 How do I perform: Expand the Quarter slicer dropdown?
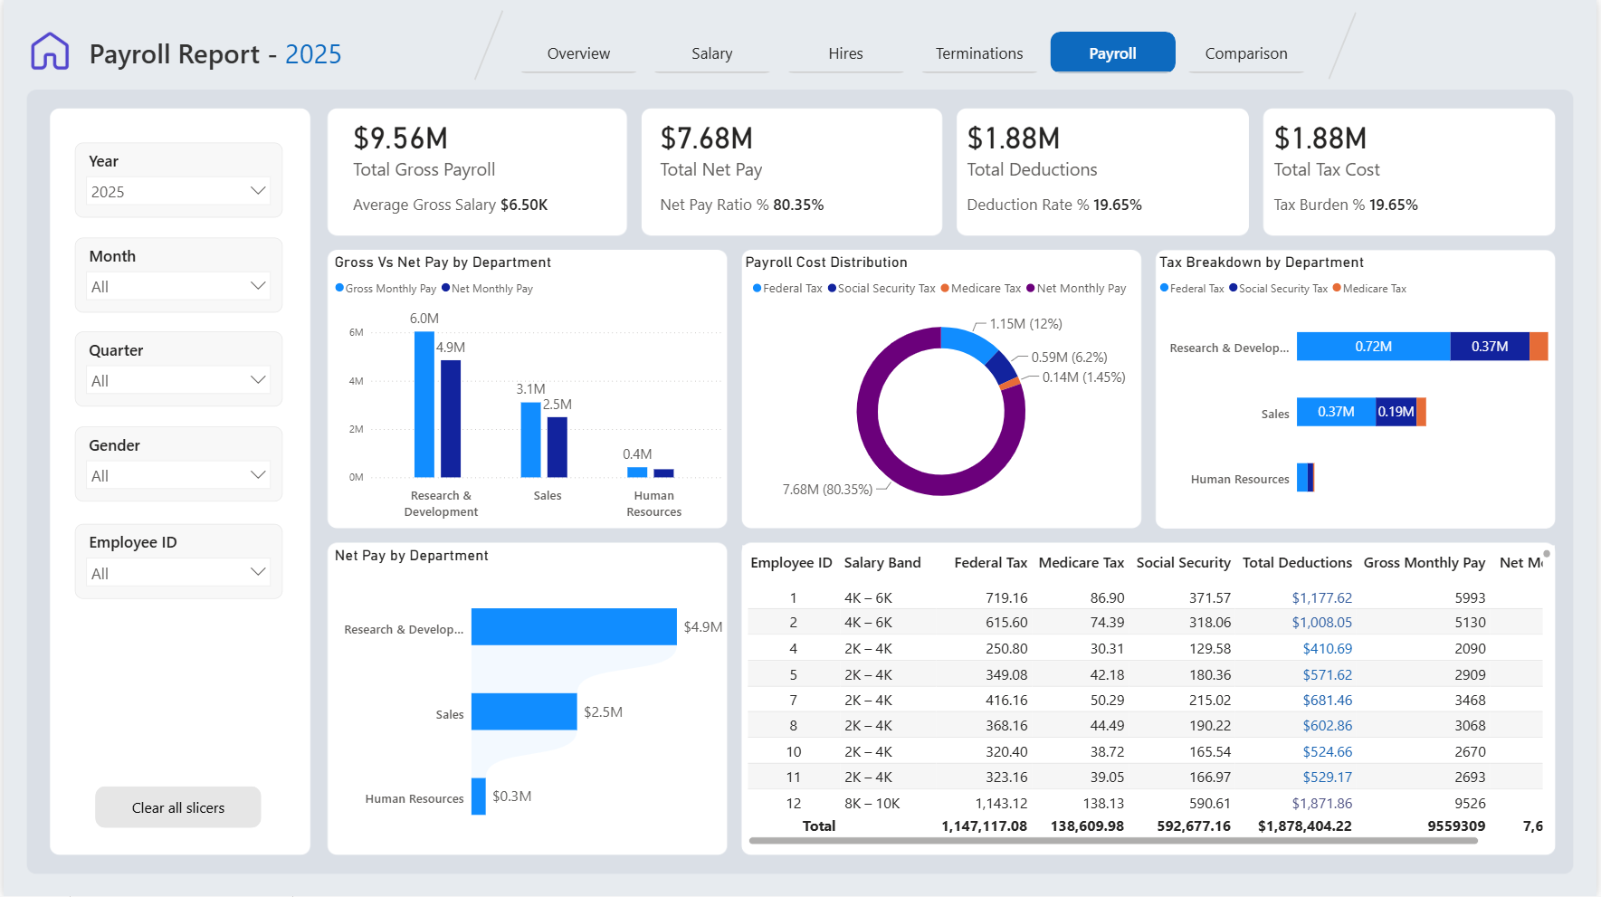[x=178, y=380]
